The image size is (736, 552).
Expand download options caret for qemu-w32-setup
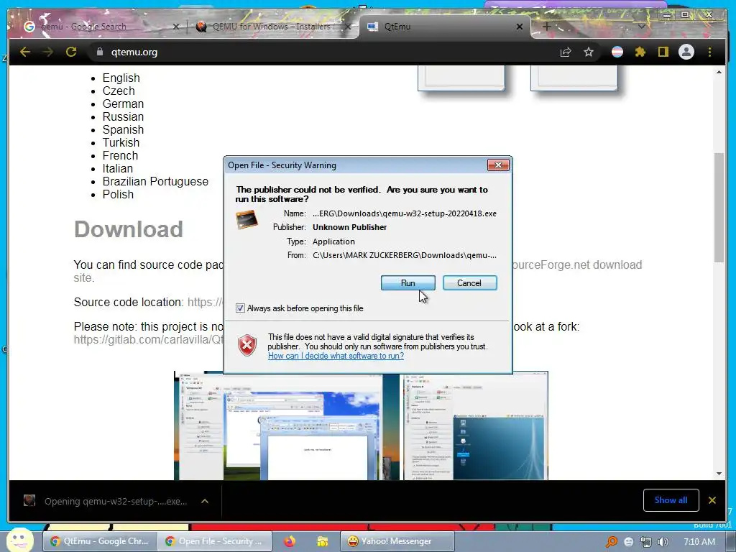205,501
